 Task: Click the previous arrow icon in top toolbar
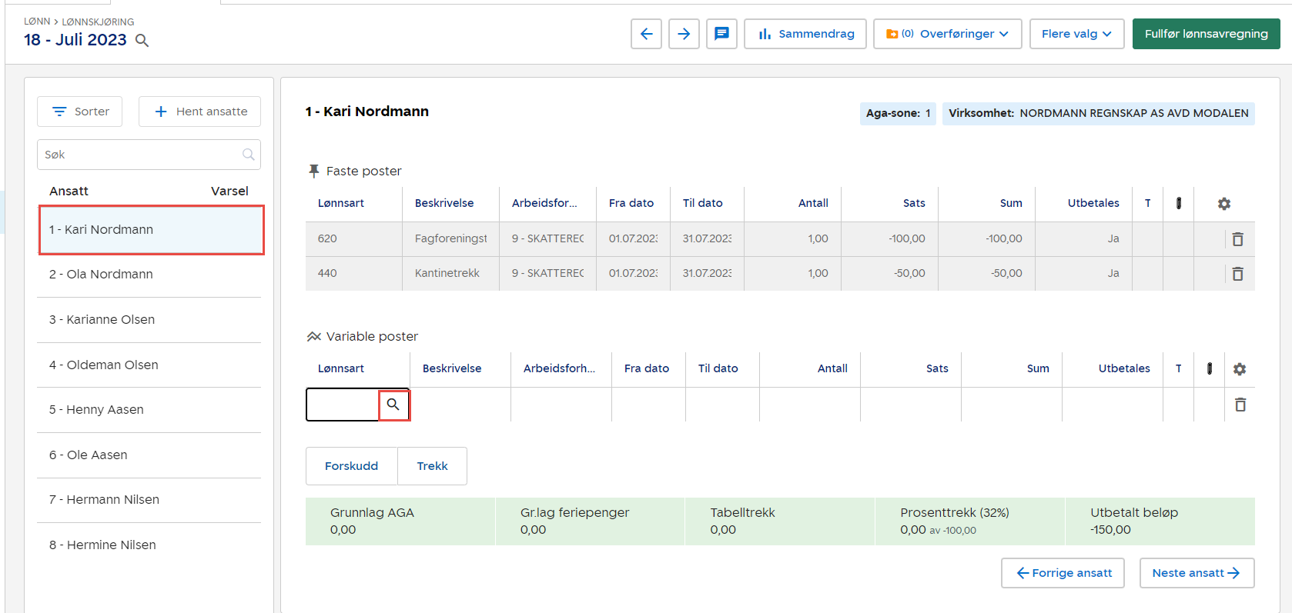pyautogui.click(x=646, y=34)
